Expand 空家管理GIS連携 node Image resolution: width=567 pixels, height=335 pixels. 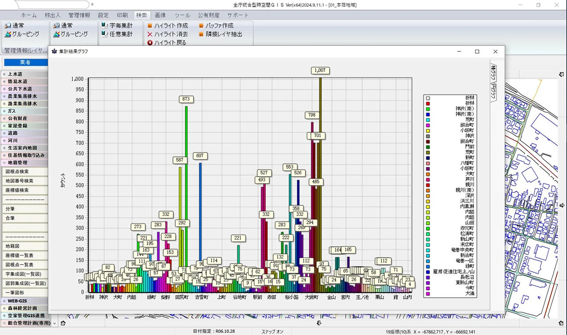click(x=4, y=316)
